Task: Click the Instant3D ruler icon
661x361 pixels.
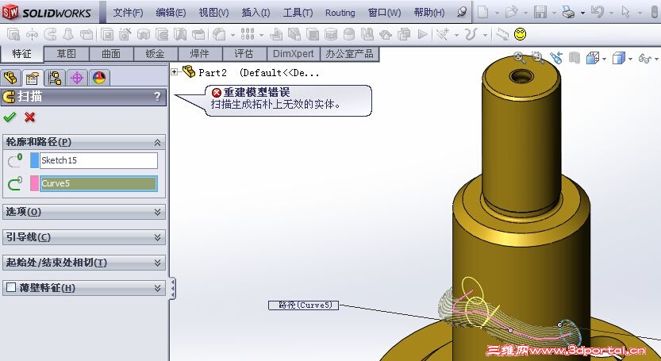Action: click(502, 34)
